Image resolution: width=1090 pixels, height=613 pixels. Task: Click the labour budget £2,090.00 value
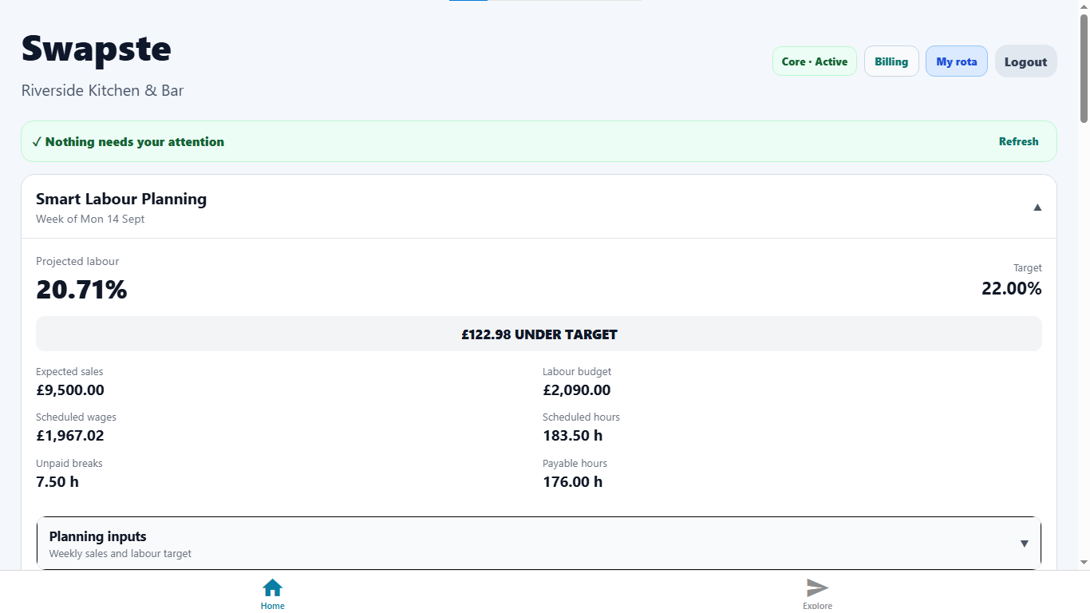[576, 390]
